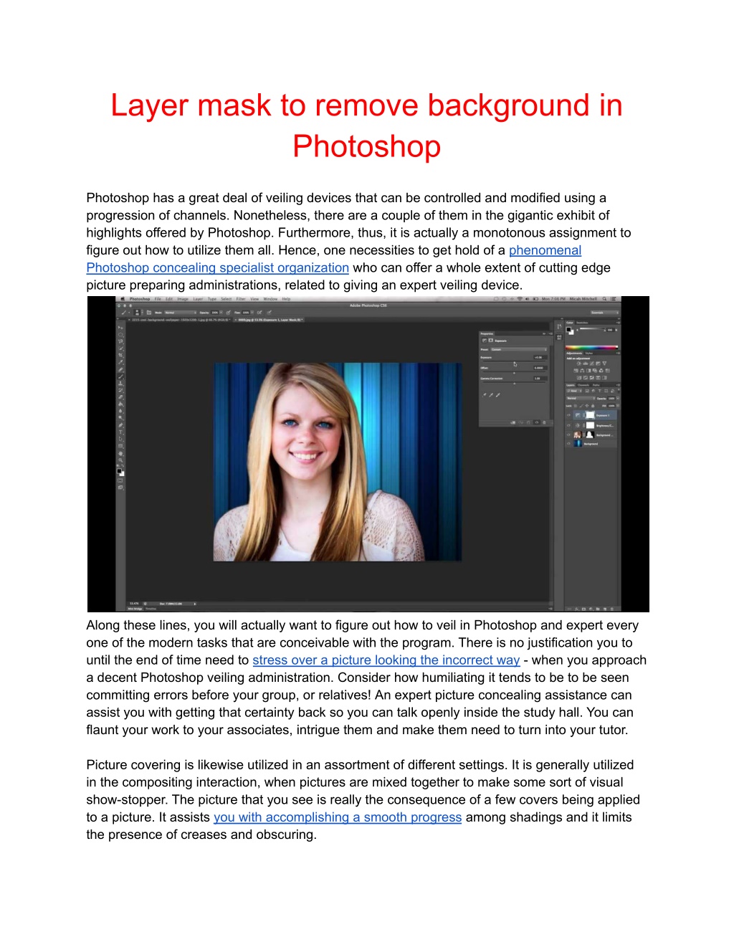The image size is (734, 950).
Task: Click the volume icon in menu bar
Action: tap(528, 299)
